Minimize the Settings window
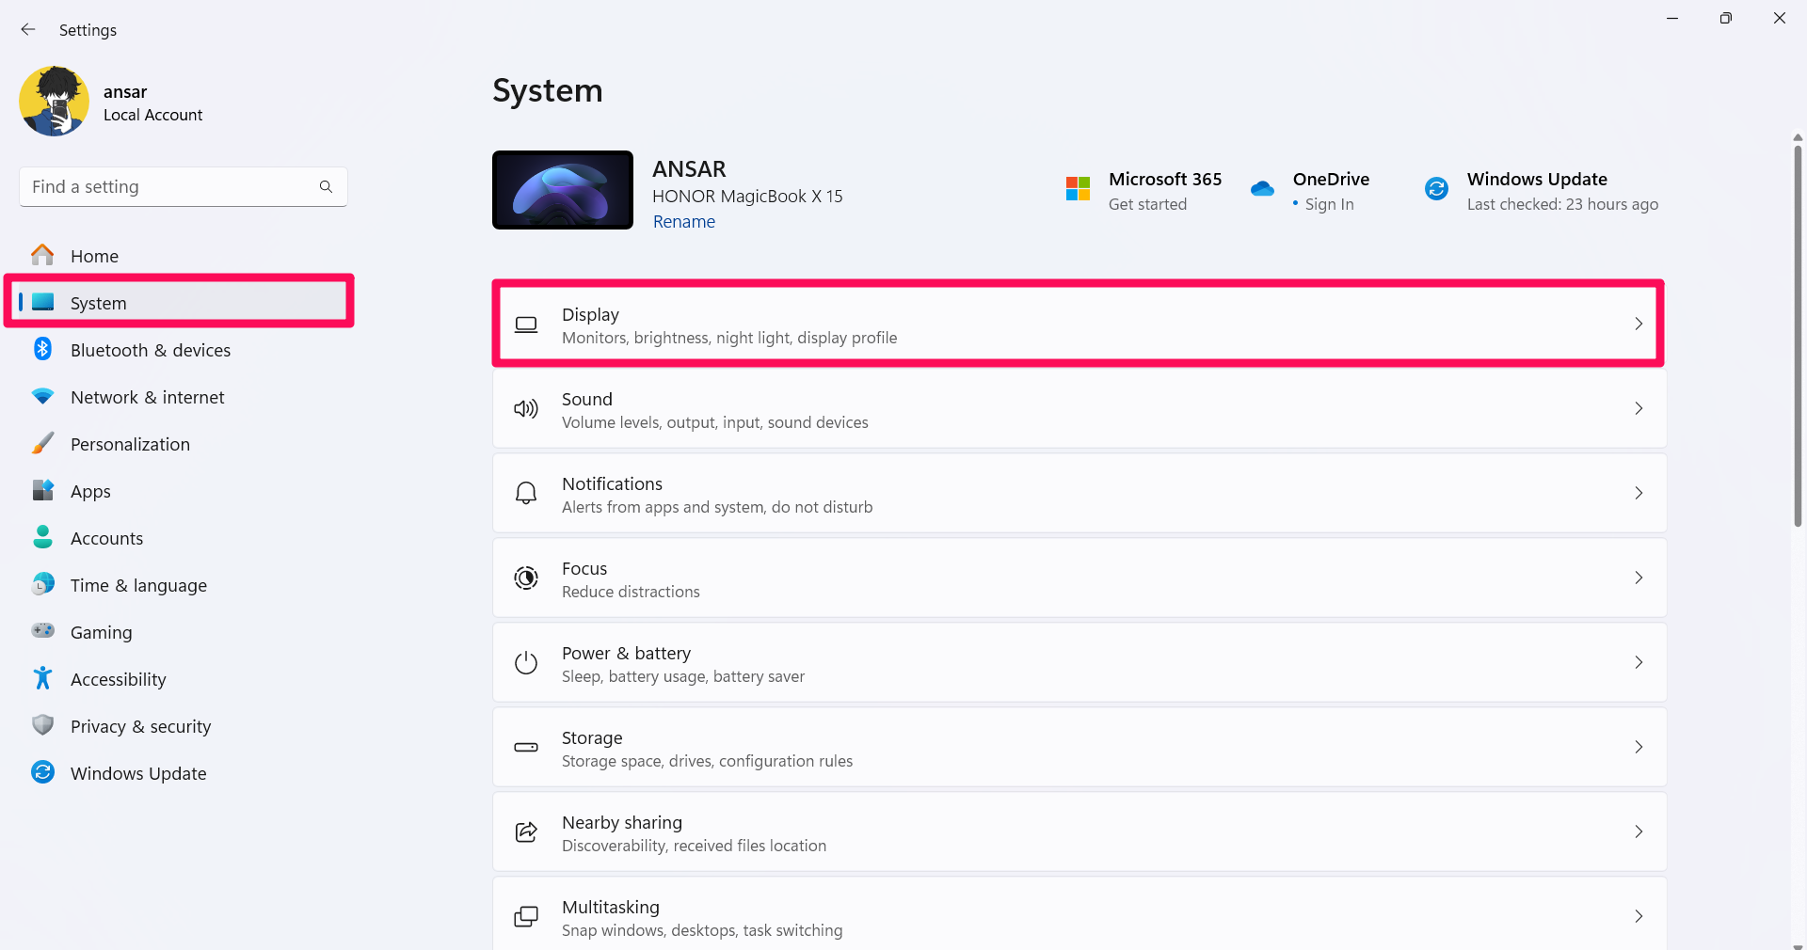1807x950 pixels. click(1672, 18)
